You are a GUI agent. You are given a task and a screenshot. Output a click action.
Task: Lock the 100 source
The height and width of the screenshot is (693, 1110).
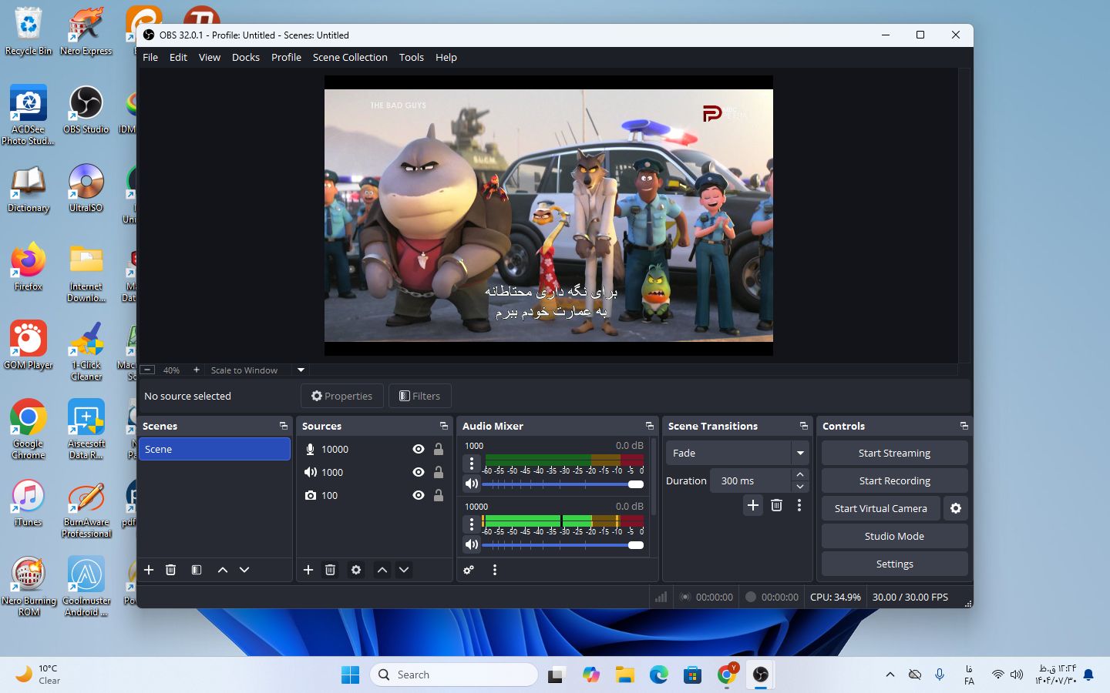click(439, 495)
